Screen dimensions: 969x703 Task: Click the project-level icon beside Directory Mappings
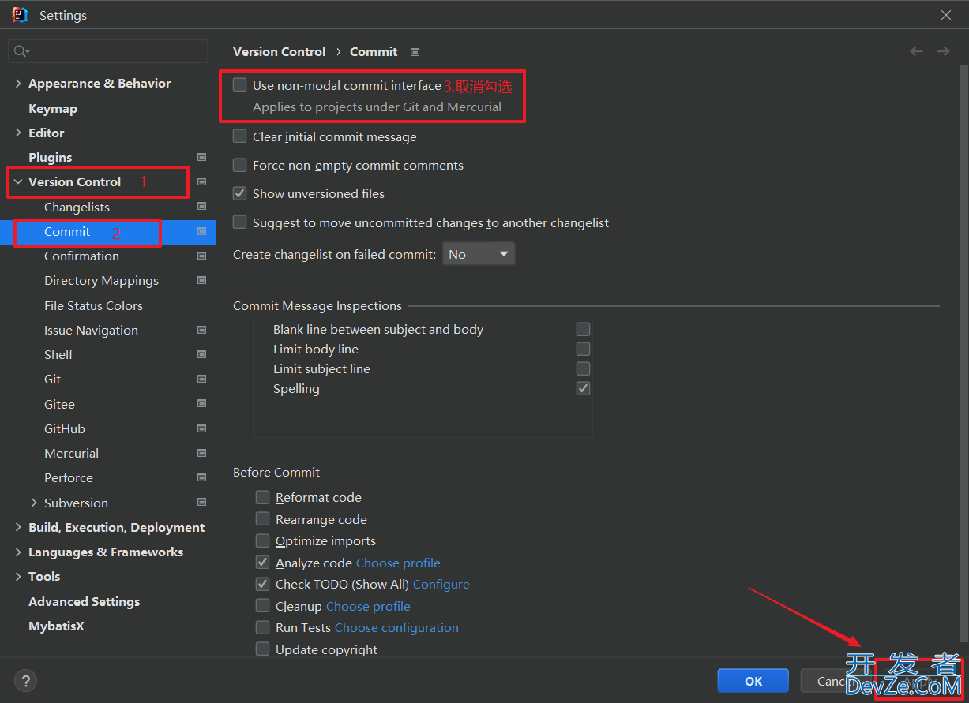pos(201,280)
